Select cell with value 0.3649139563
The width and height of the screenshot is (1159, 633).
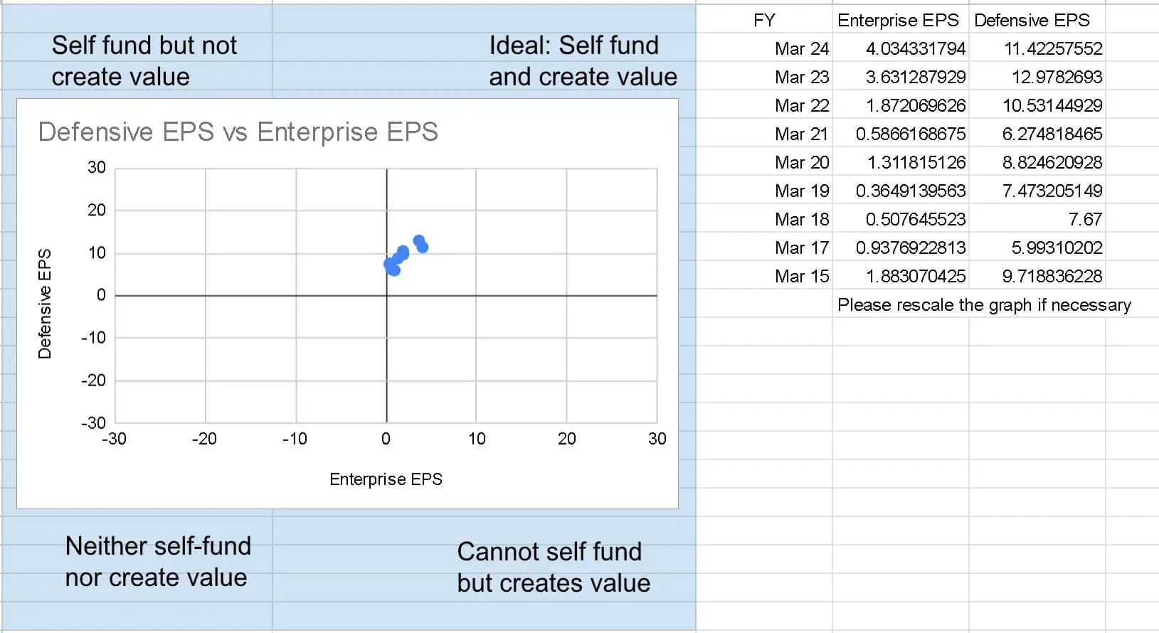click(900, 191)
